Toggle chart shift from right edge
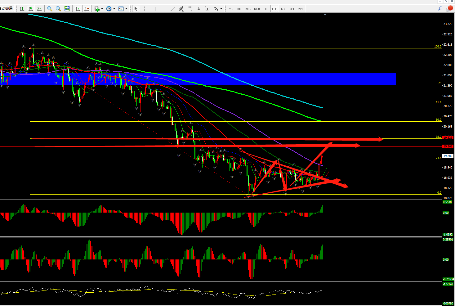The height and width of the screenshot is (306, 455). click(x=87, y=9)
